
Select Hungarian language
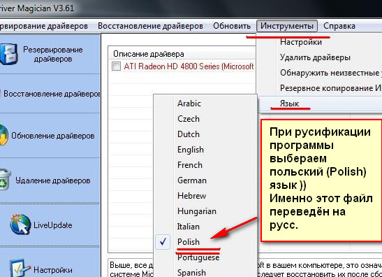pyautogui.click(x=197, y=211)
